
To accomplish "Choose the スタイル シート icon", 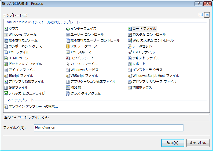I will 68,58.
